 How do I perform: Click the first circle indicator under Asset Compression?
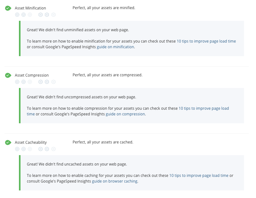pyautogui.click(x=17, y=82)
